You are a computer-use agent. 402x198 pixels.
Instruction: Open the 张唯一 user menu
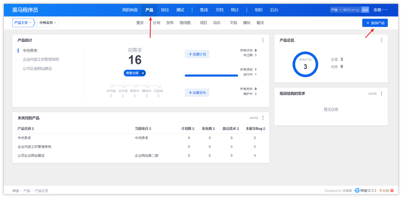[380, 10]
